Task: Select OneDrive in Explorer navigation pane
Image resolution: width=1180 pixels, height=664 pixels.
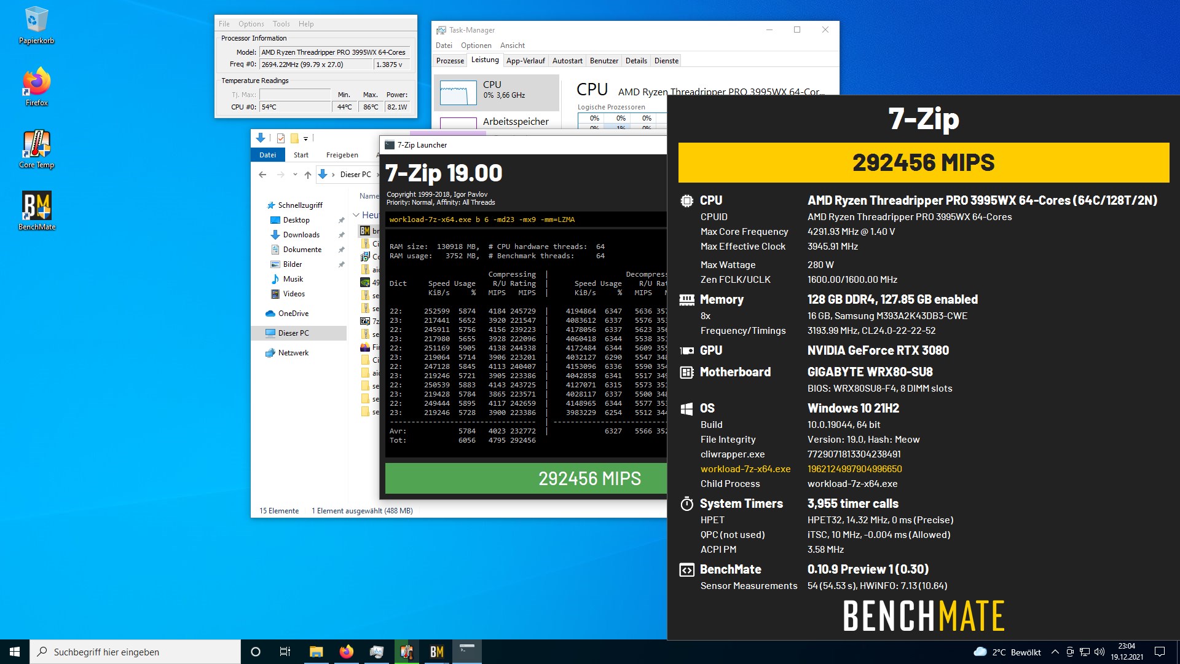Action: pos(293,314)
